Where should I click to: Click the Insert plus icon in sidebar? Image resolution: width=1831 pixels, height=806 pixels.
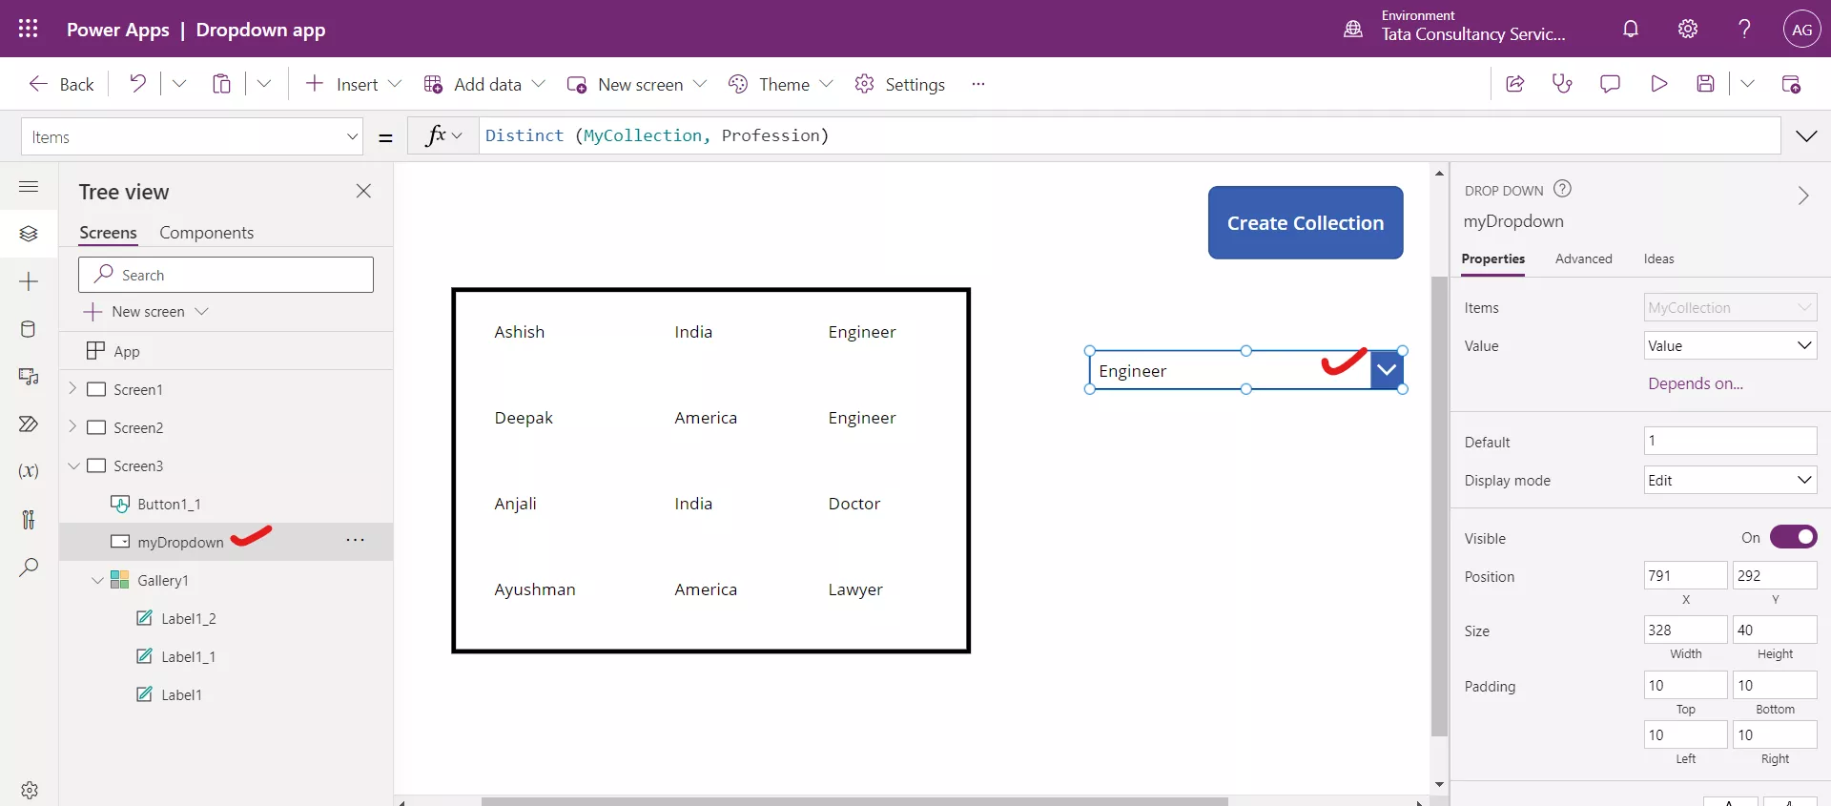tap(29, 281)
